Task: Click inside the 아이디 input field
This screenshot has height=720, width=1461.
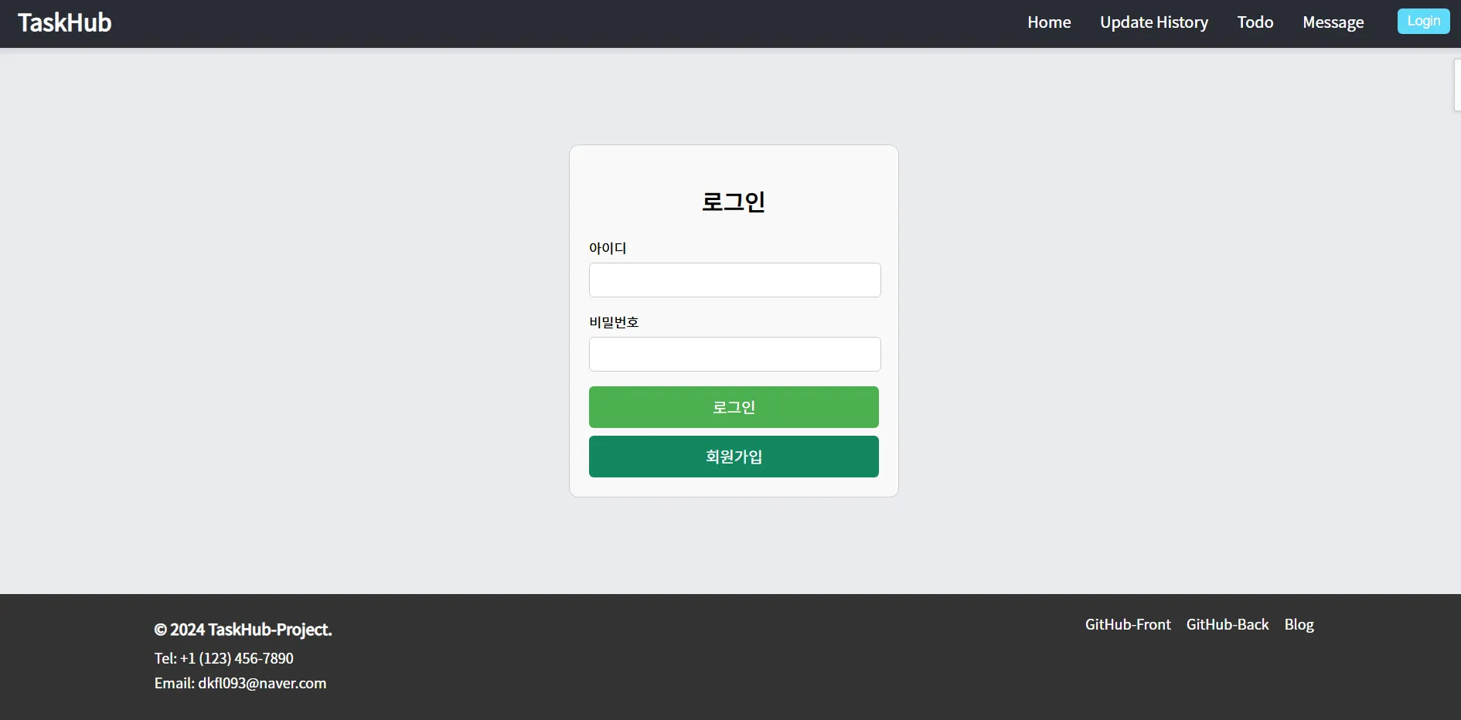Action: 734,280
